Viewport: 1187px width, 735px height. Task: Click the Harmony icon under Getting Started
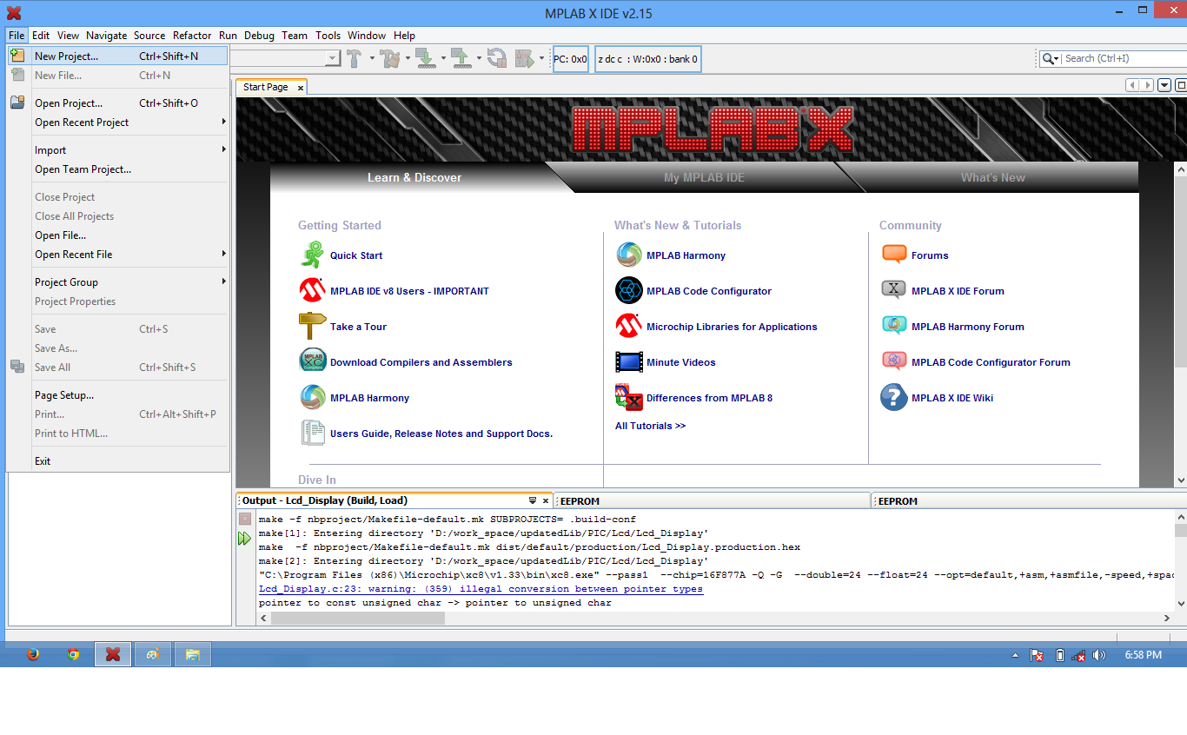tap(313, 397)
